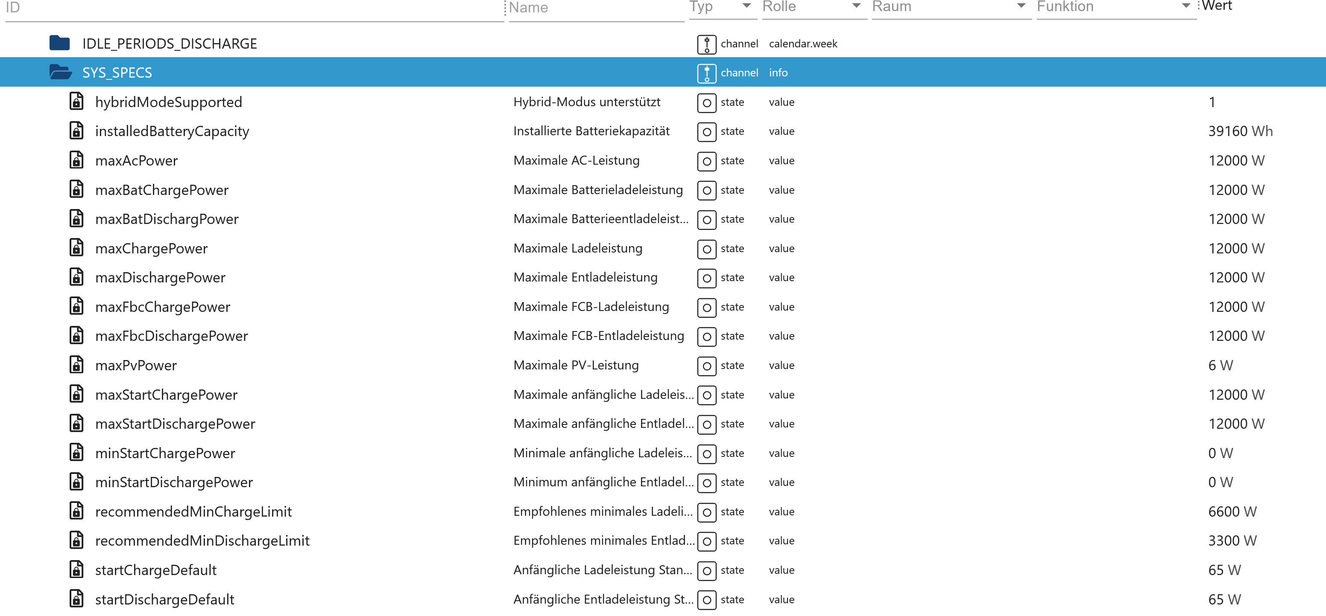
Task: Click the 'Hybrid-Modus unterstützt' name
Action: [x=587, y=102]
